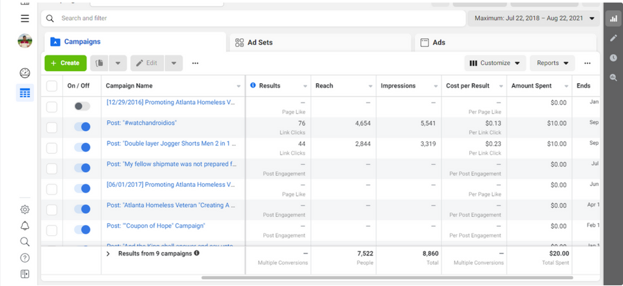Open the charts icon in right panel
623x286 pixels.
click(613, 18)
